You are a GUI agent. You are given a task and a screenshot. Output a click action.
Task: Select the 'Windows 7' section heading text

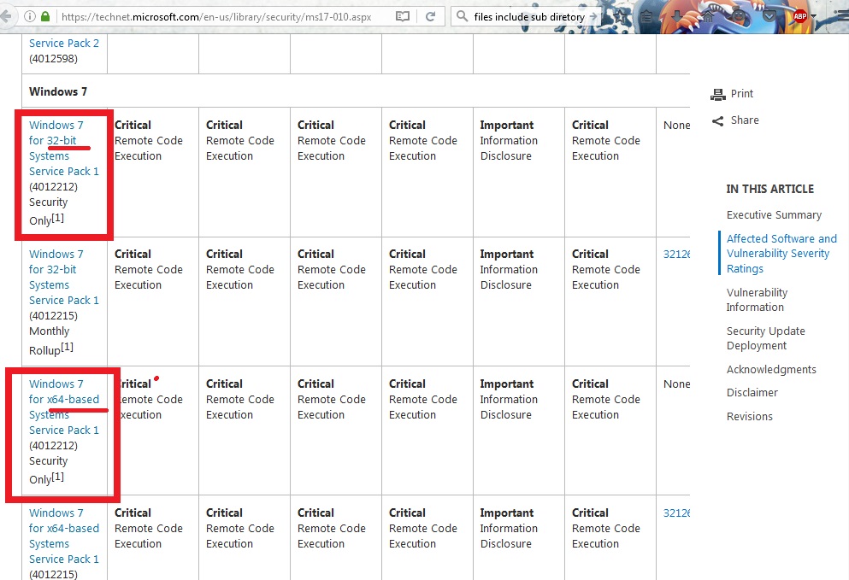pos(58,91)
